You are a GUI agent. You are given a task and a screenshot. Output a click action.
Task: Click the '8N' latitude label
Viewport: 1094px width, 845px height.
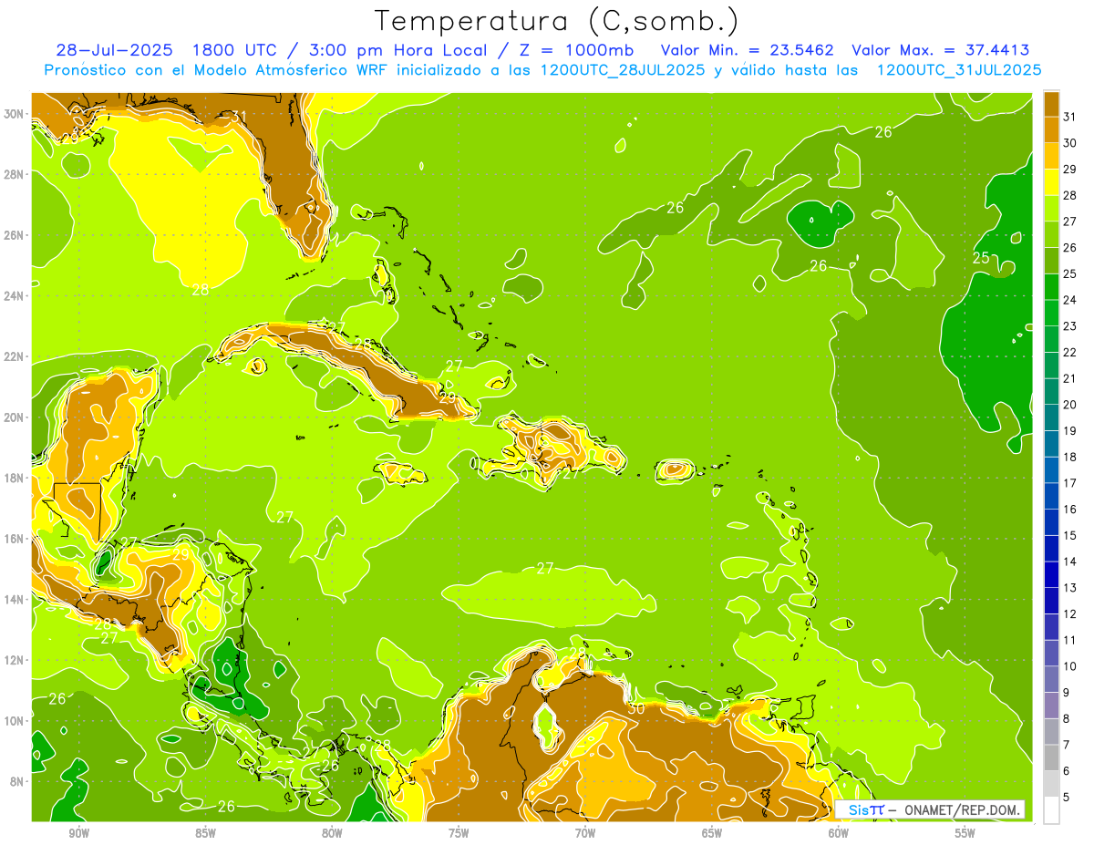(x=17, y=781)
